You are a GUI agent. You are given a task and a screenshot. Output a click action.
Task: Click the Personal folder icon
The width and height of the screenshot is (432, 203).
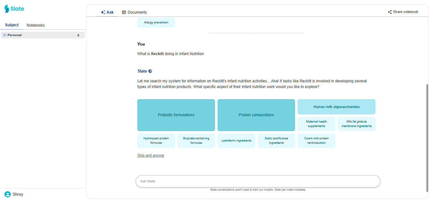[5, 35]
